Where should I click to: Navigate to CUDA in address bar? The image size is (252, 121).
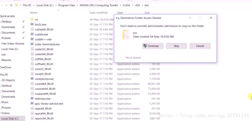click(x=126, y=5)
